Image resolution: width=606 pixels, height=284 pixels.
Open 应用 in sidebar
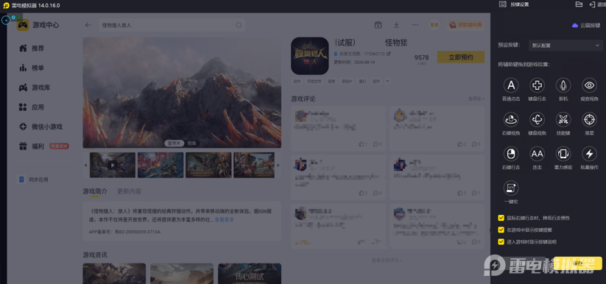click(32, 107)
